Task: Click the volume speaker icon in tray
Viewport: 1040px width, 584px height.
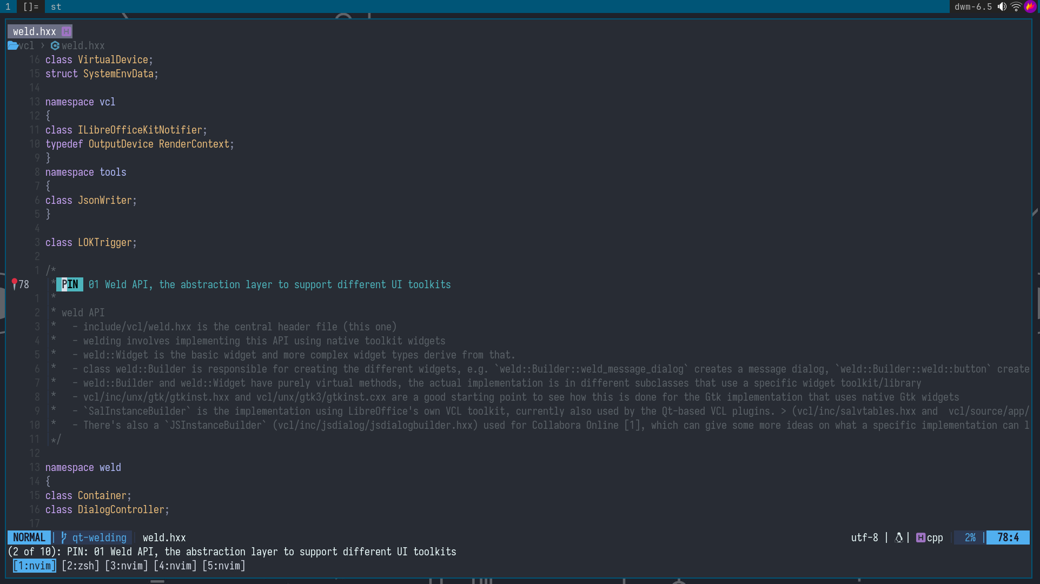Action: 1002,6
